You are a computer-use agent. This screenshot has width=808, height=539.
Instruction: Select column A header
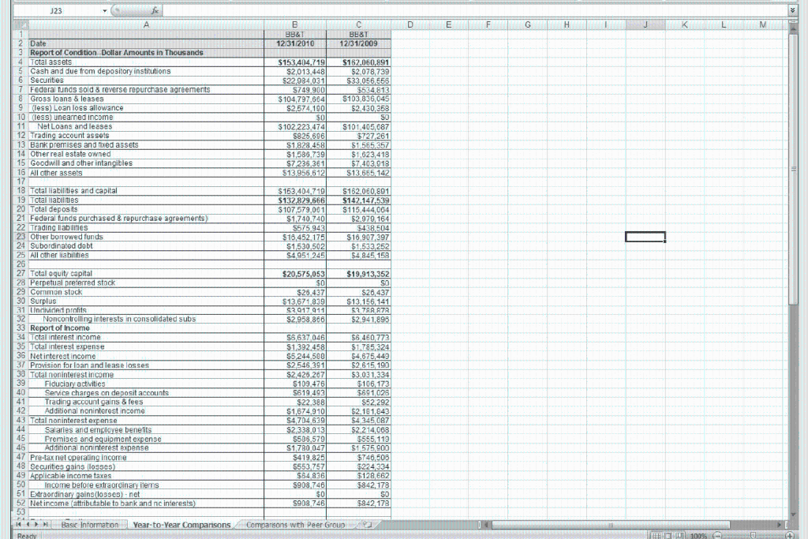pos(146,24)
